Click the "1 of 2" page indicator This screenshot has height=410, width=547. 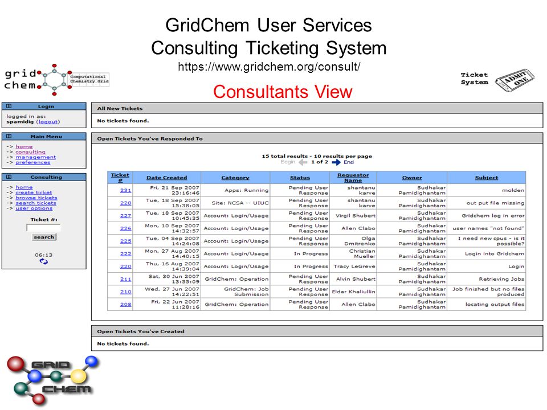pyautogui.click(x=320, y=162)
